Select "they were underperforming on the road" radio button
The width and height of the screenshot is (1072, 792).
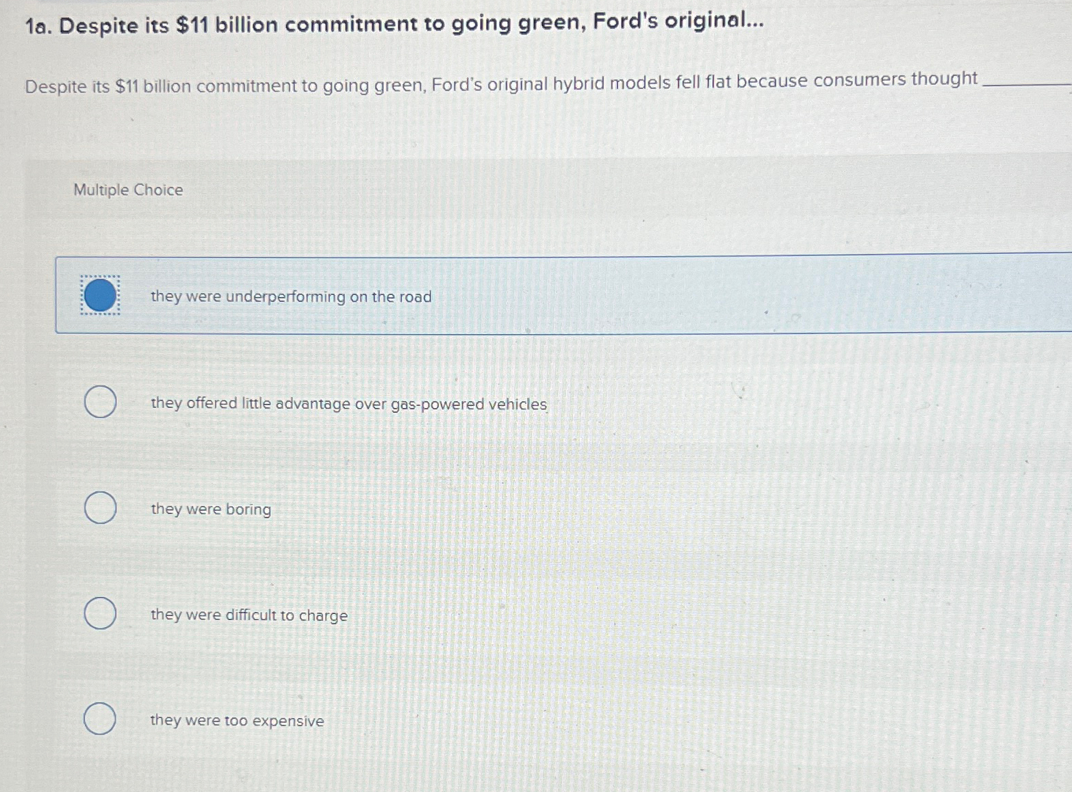(x=100, y=296)
